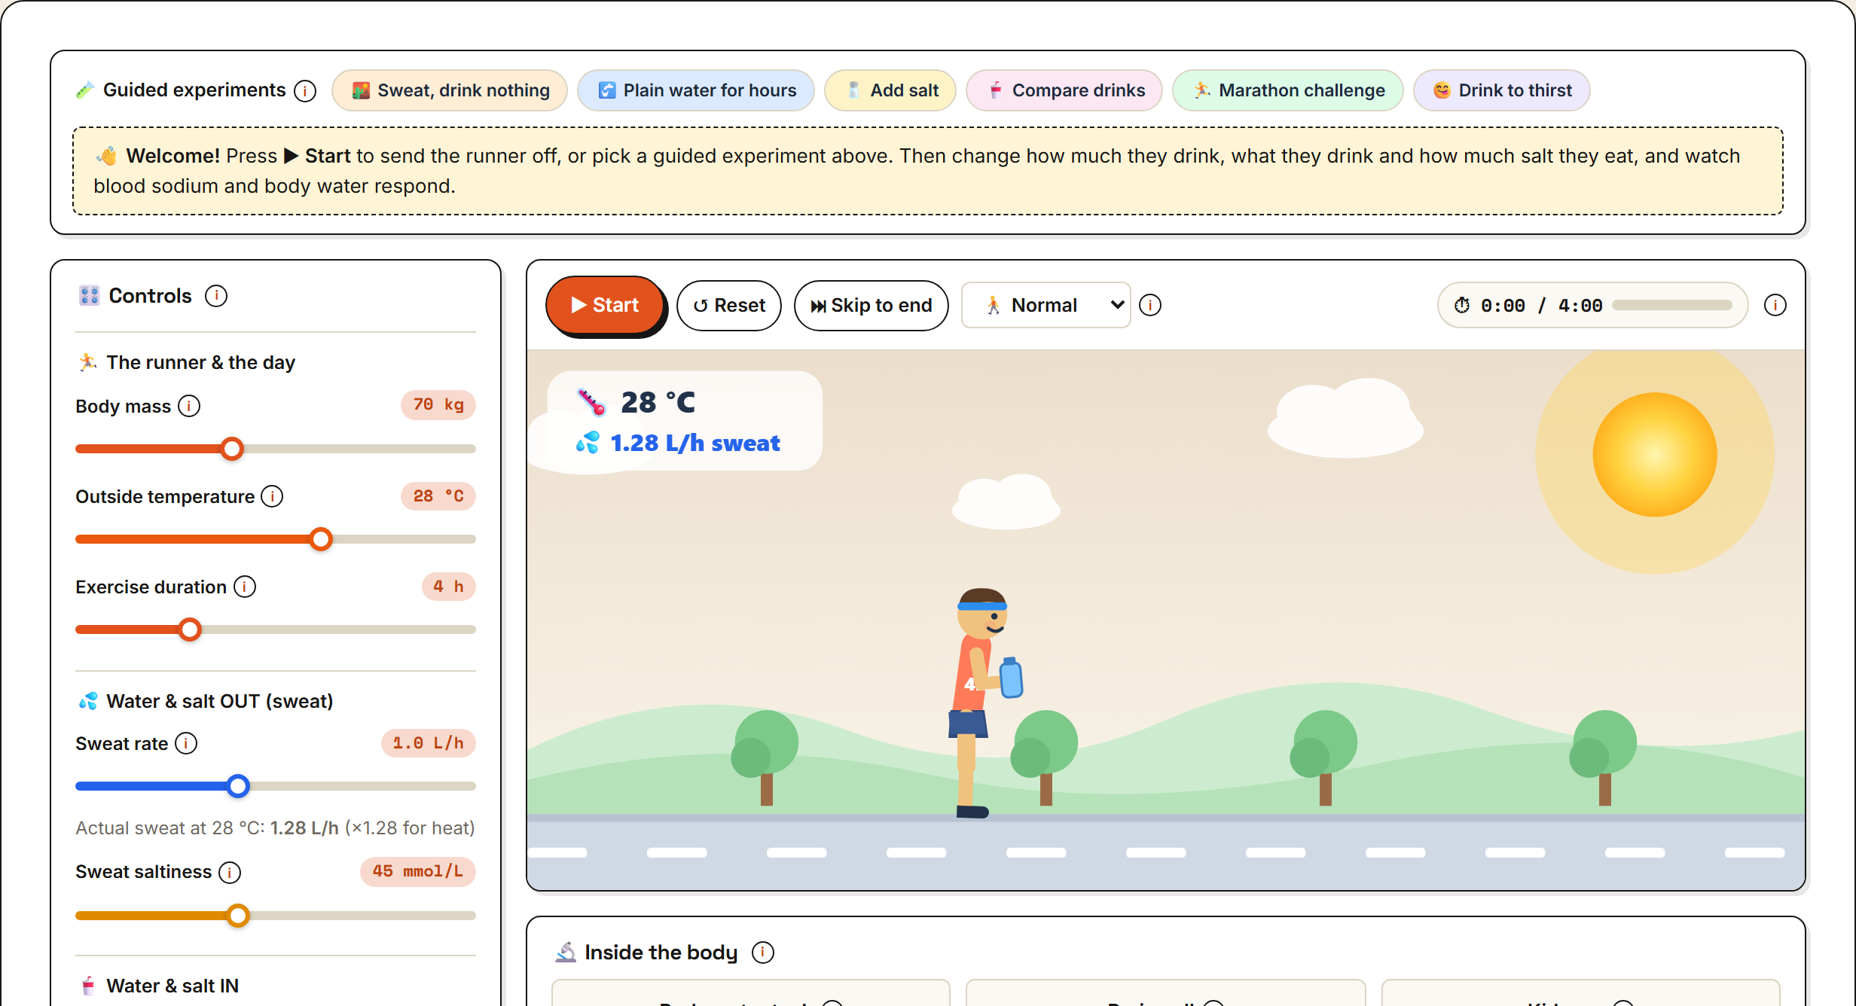The height and width of the screenshot is (1006, 1856).
Task: Click the '4 h' exercise duration value
Action: click(x=449, y=587)
